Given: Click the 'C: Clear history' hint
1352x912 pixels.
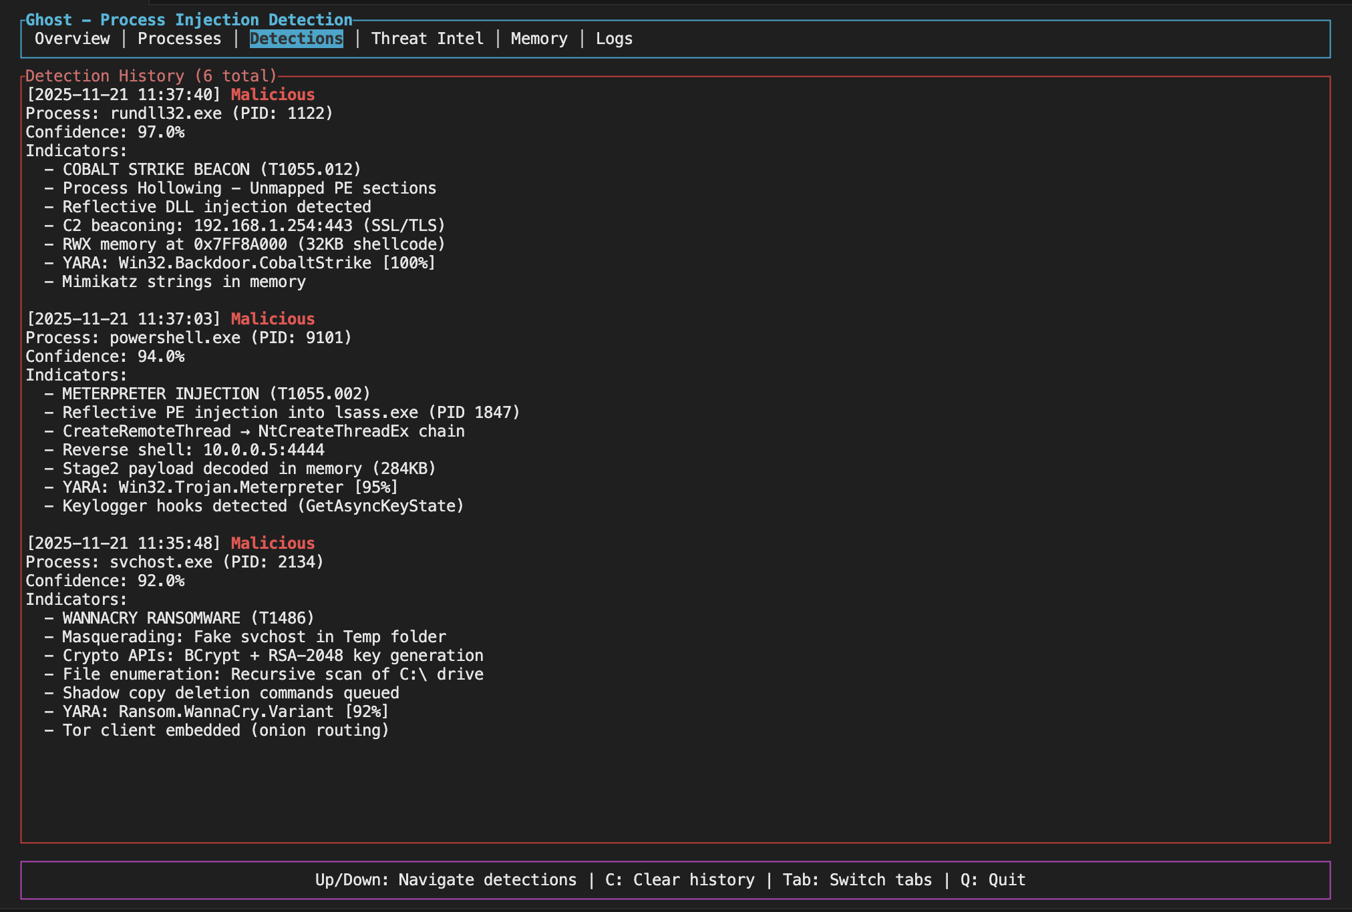Looking at the screenshot, I should click(x=679, y=880).
